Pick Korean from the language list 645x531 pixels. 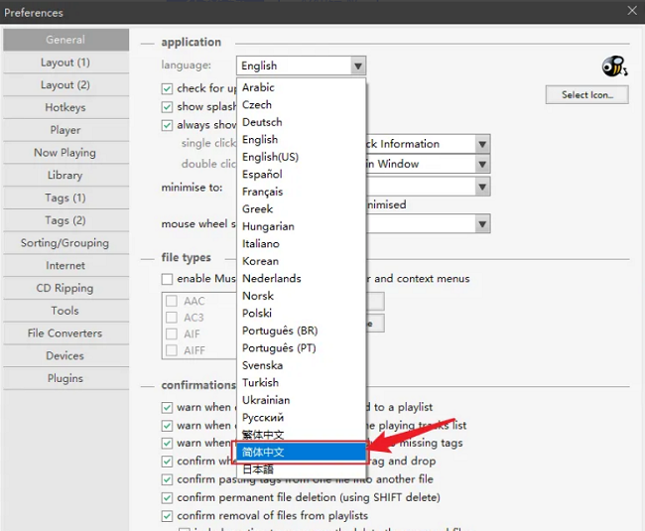pyautogui.click(x=260, y=261)
